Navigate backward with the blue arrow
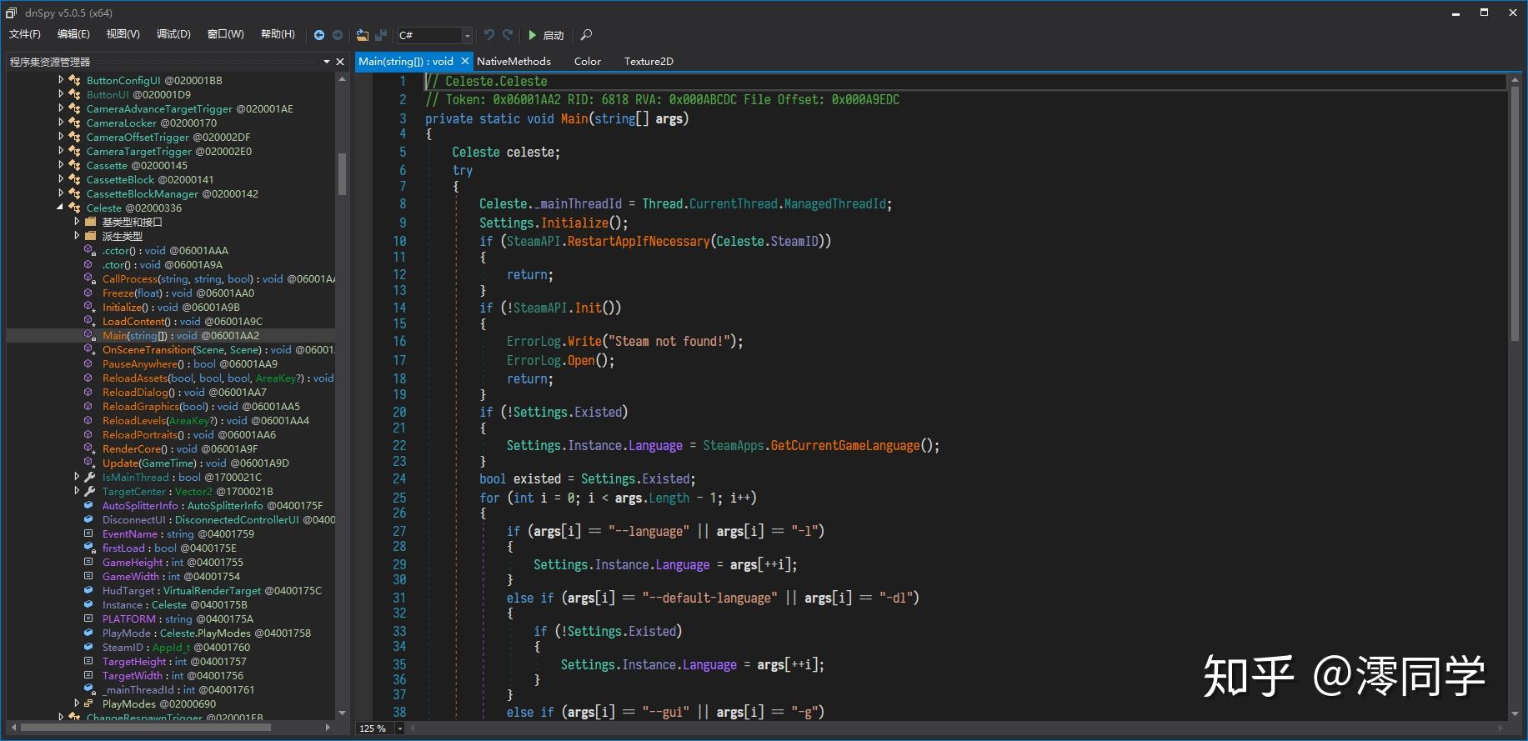Image resolution: width=1528 pixels, height=741 pixels. coord(319,35)
